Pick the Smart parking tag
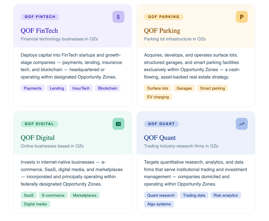Viewport: 269px width, 221px height. pos(212,88)
